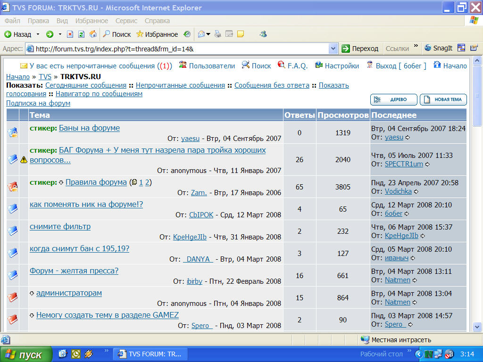The width and height of the screenshot is (483, 362).
Task: Open the 'Сервис' menu
Action: [126, 21]
